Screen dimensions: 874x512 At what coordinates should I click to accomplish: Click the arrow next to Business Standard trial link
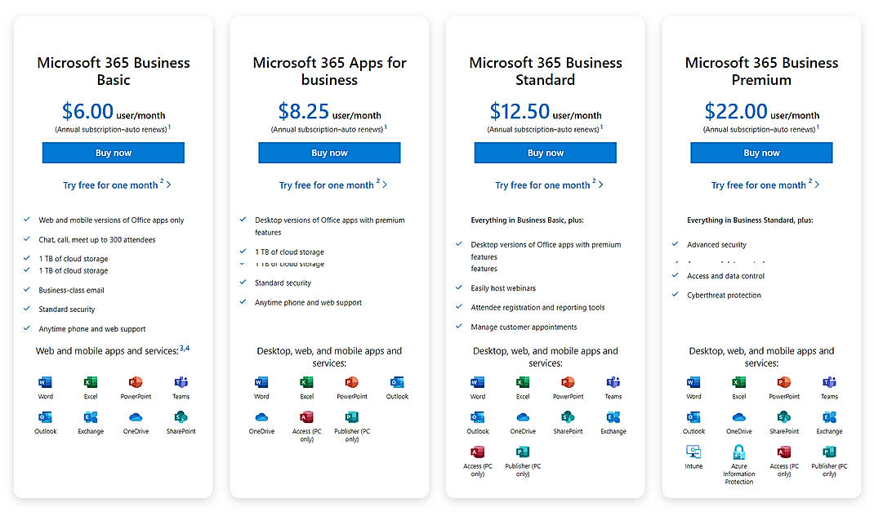[600, 185]
